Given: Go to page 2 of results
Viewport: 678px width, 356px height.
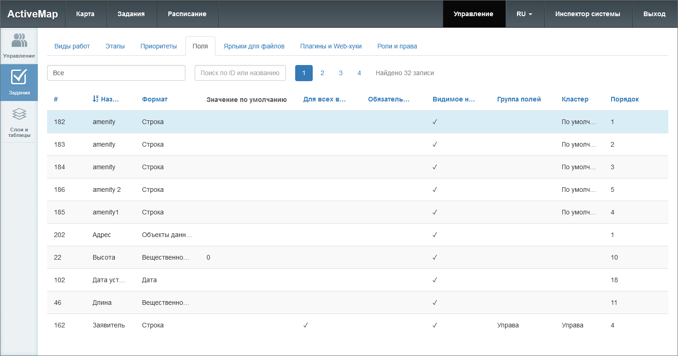Looking at the screenshot, I should click(322, 73).
